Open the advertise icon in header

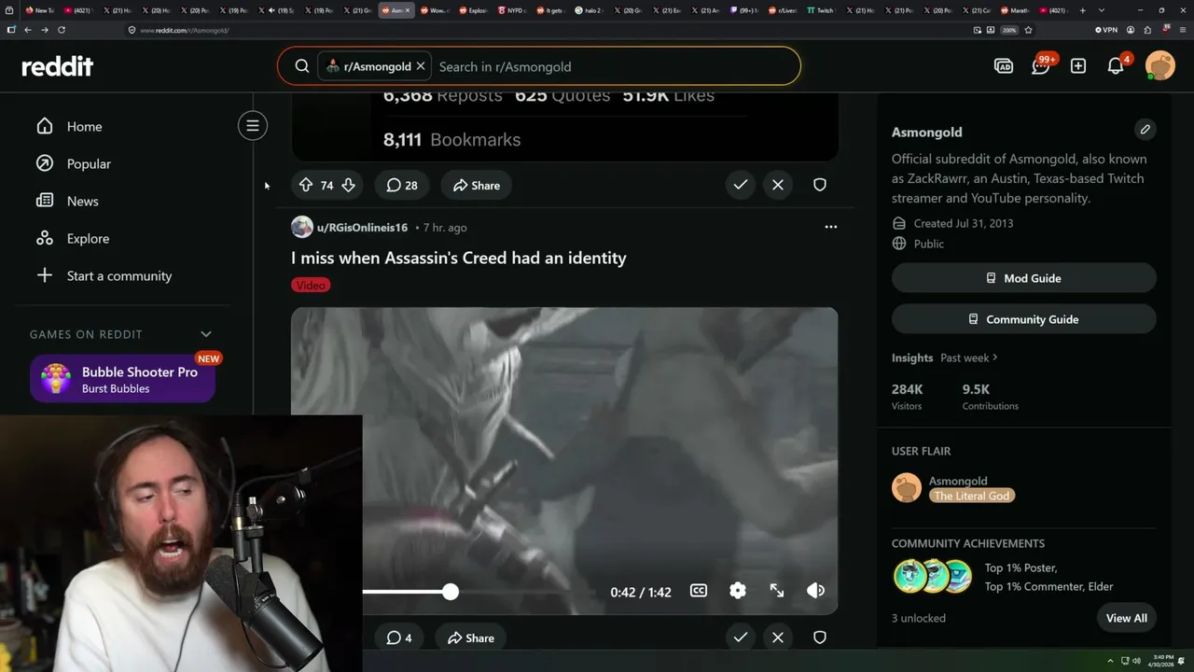pyautogui.click(x=1004, y=66)
